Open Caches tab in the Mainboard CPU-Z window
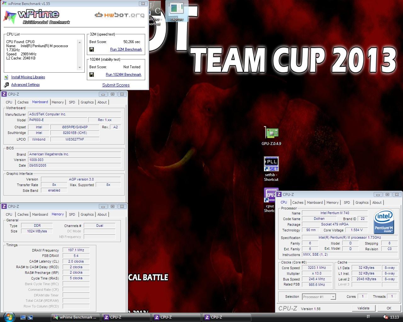This screenshot has height=322, width=403. click(23, 102)
